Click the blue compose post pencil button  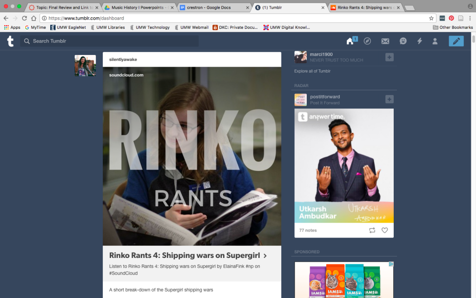pos(456,41)
